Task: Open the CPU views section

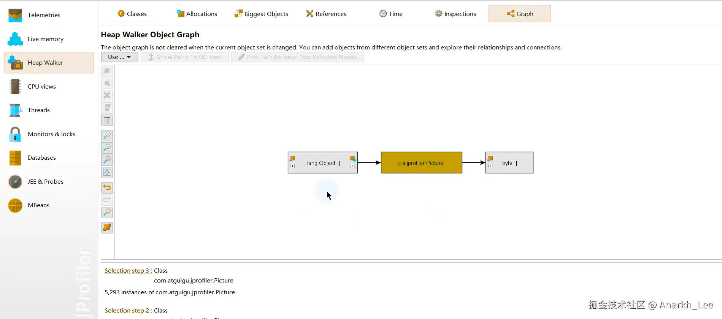Action: (x=49, y=86)
